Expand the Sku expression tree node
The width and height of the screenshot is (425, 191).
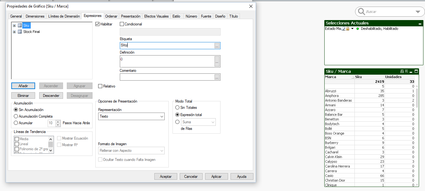point(14,25)
